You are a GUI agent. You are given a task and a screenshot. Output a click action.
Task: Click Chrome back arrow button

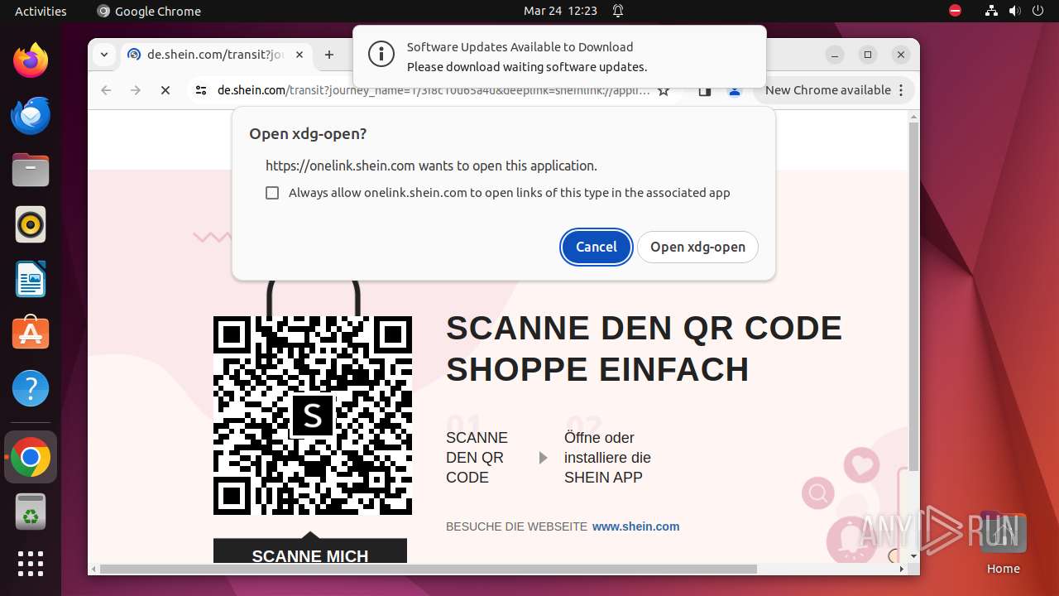[106, 90]
